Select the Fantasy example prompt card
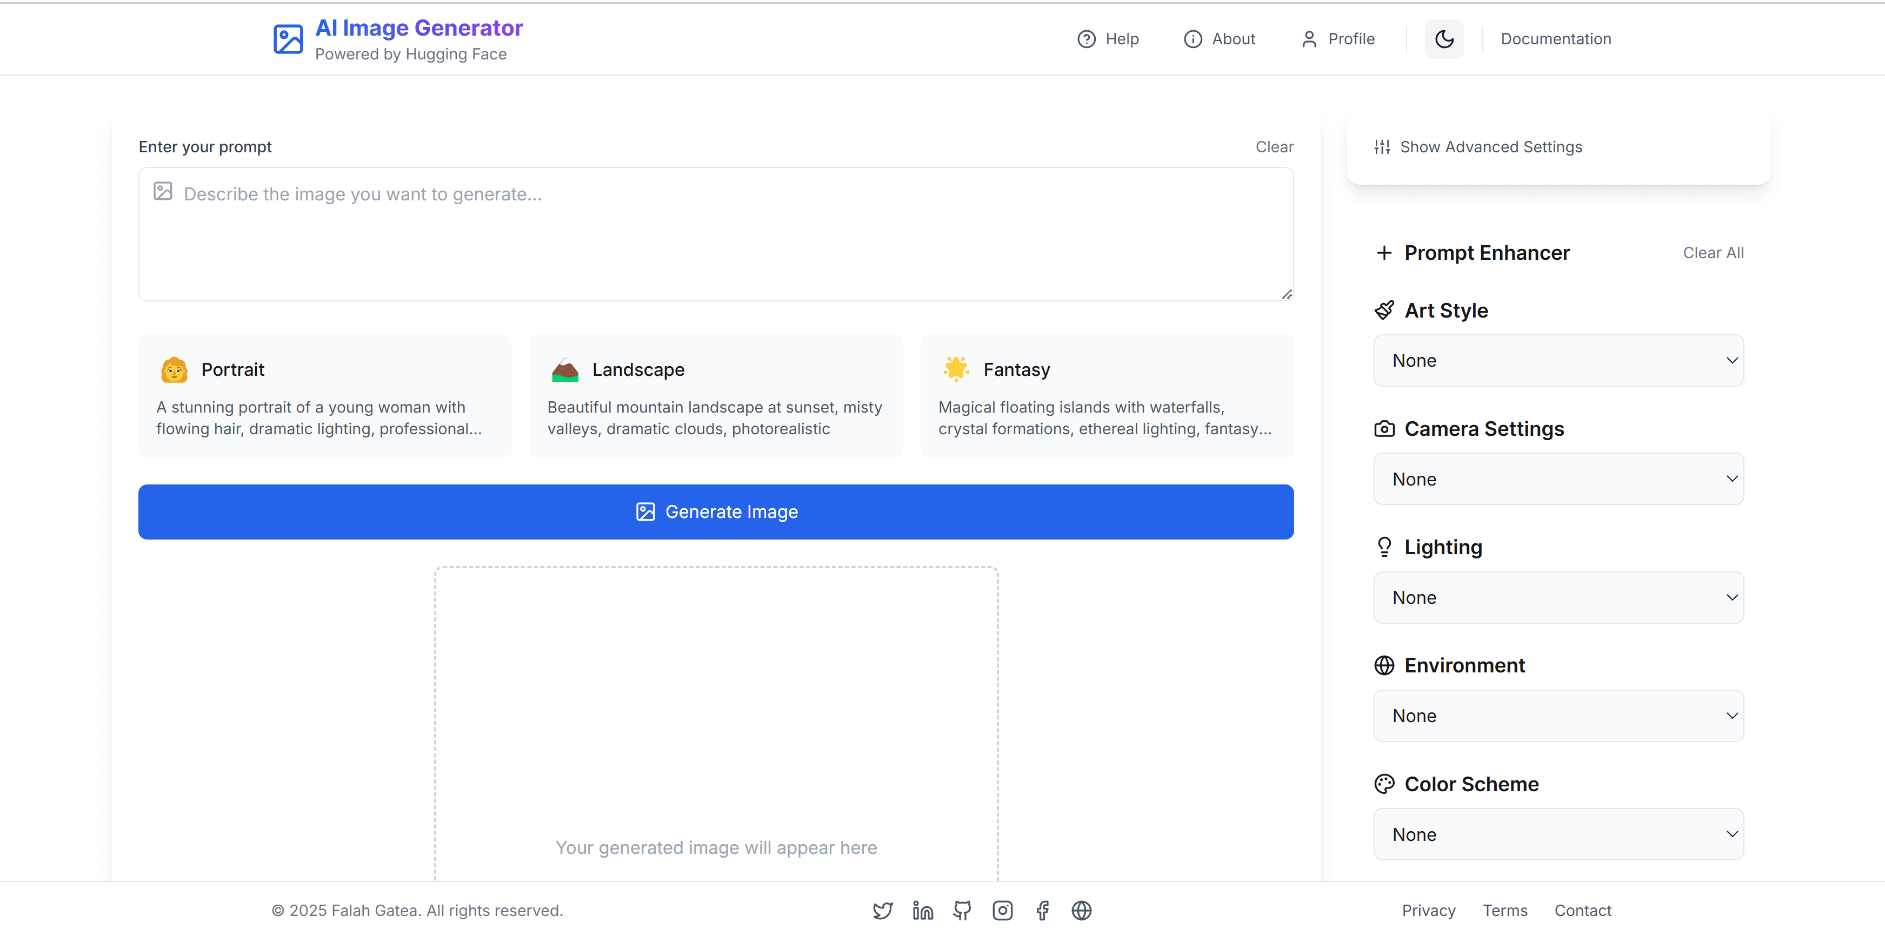 1107,396
